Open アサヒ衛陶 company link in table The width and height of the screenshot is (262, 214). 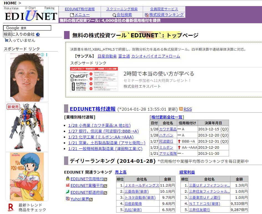[168, 153]
